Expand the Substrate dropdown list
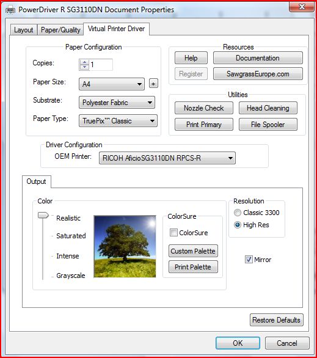317x358 pixels. (x=117, y=102)
